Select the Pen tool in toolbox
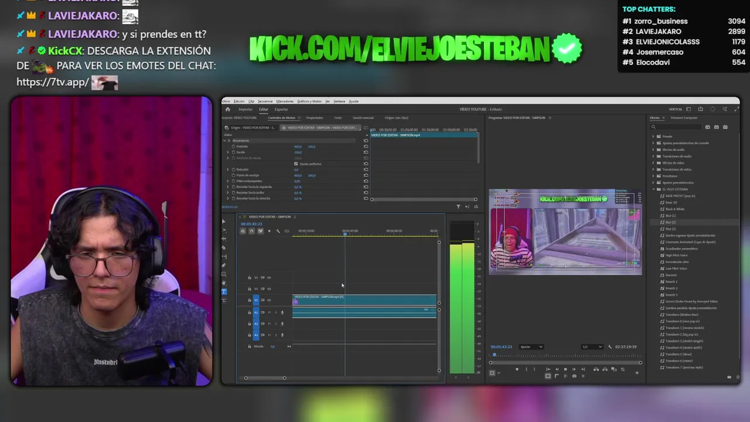 coord(224,266)
